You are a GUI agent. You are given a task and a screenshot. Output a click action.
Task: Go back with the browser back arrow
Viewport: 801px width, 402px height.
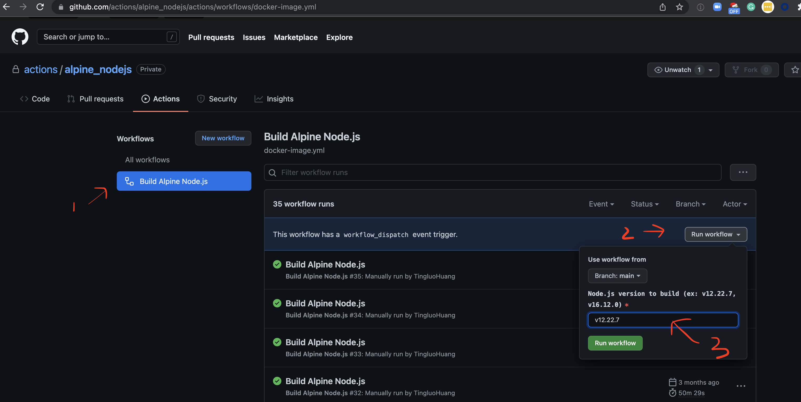6,7
